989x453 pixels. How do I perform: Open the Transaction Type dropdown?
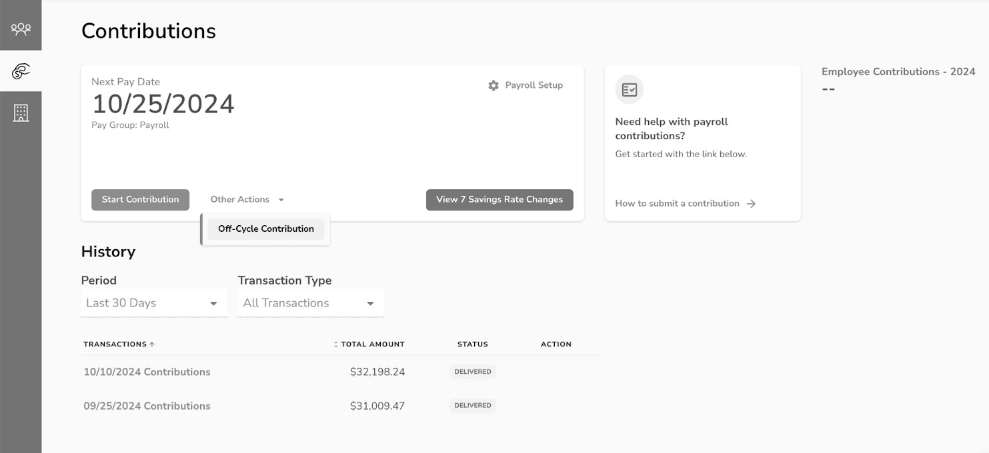click(x=310, y=303)
